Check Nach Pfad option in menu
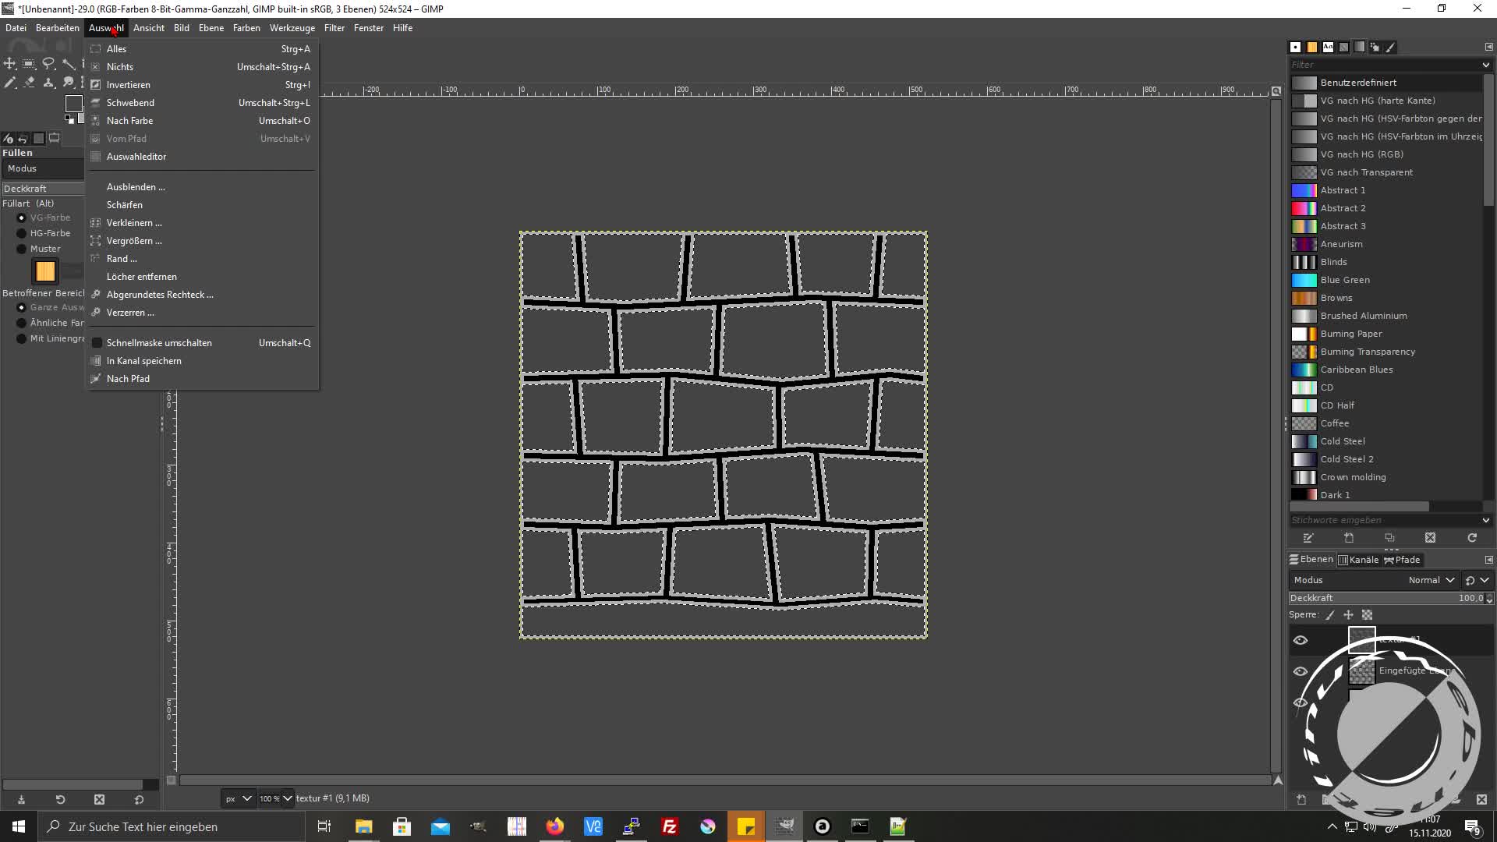This screenshot has height=842, width=1497. point(128,378)
